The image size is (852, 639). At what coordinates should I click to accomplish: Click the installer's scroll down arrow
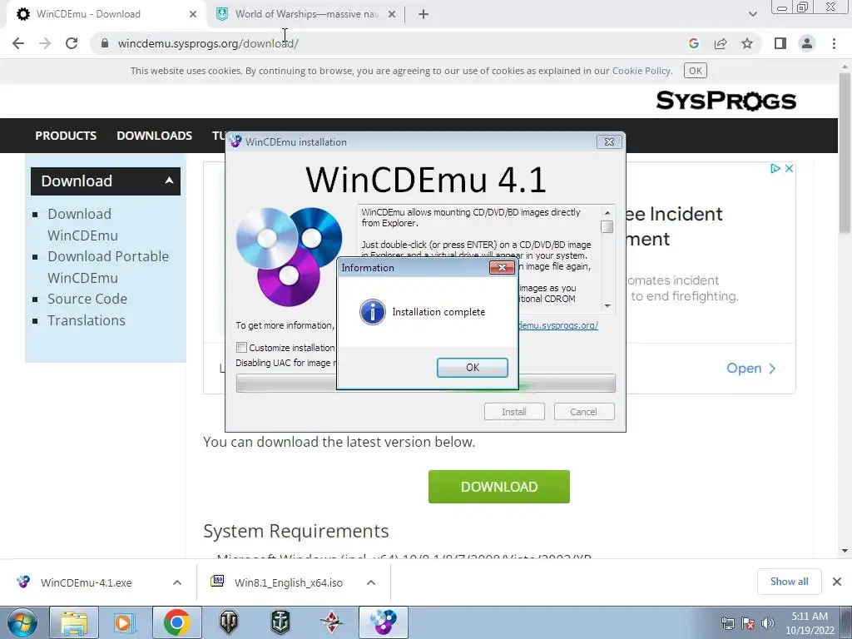pos(607,305)
